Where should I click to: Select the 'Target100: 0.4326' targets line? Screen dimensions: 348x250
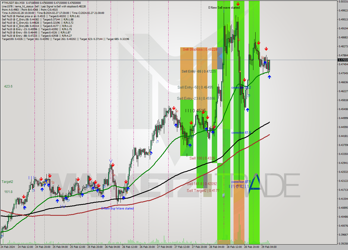(x=65, y=39)
